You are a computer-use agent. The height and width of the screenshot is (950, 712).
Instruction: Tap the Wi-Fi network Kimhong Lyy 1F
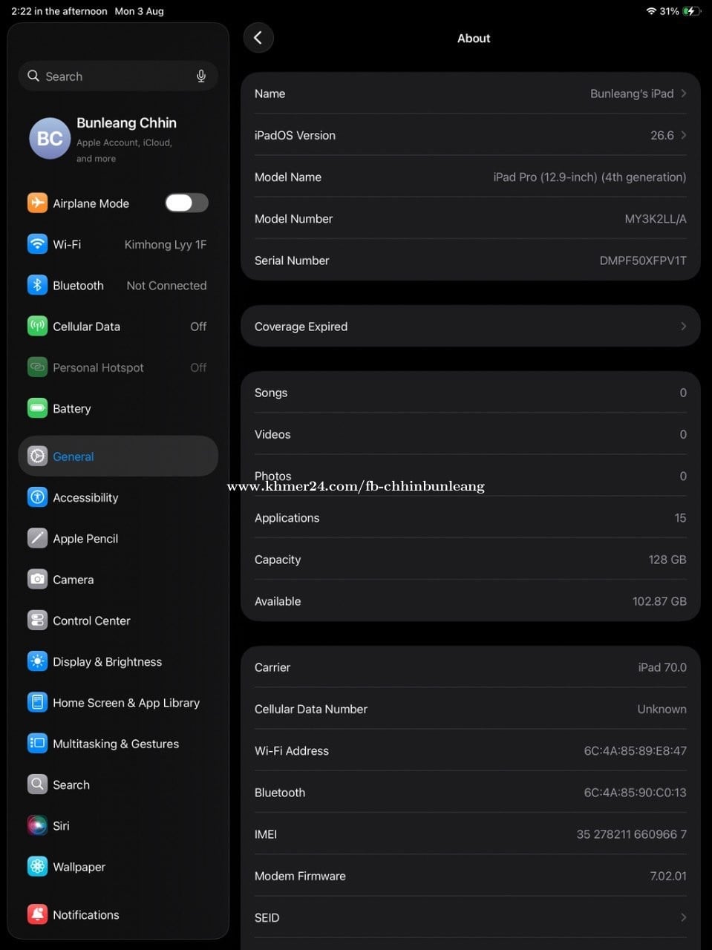point(166,244)
